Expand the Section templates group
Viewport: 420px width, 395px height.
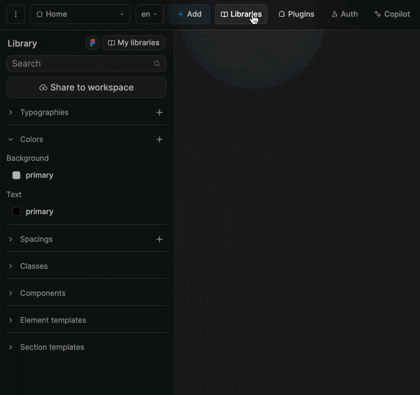[10, 347]
